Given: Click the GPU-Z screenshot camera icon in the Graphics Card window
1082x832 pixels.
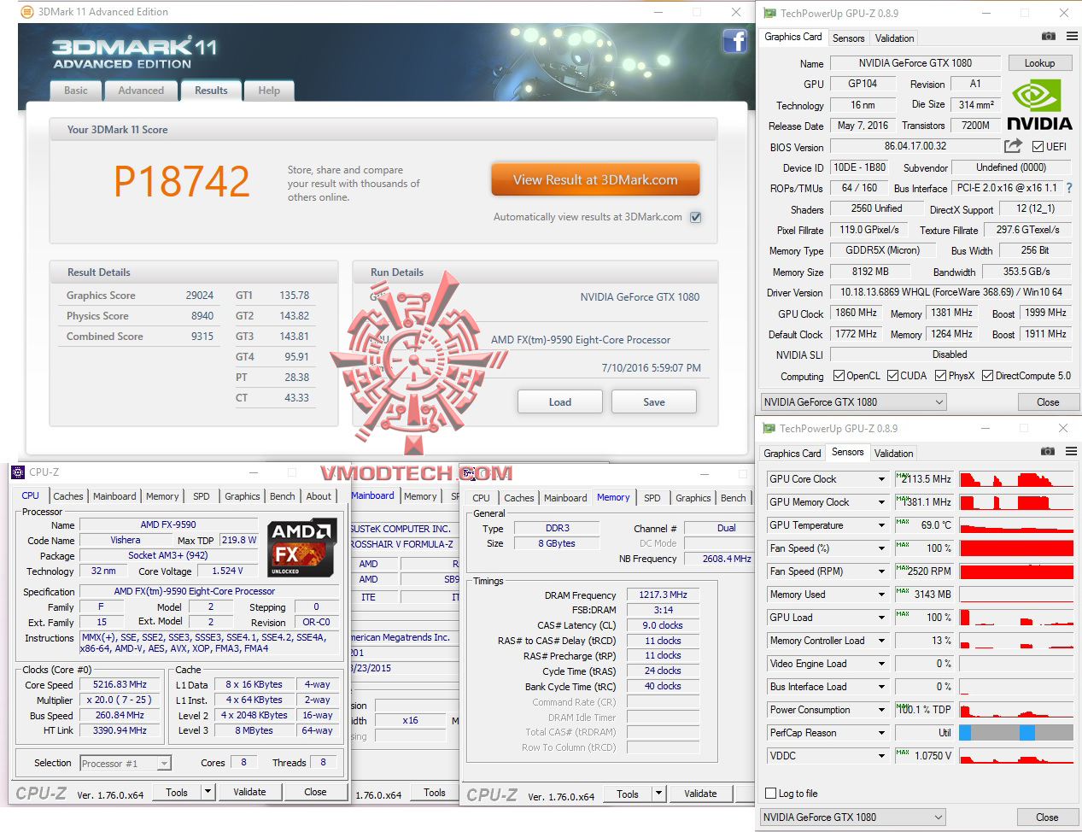Looking at the screenshot, I should (1048, 37).
